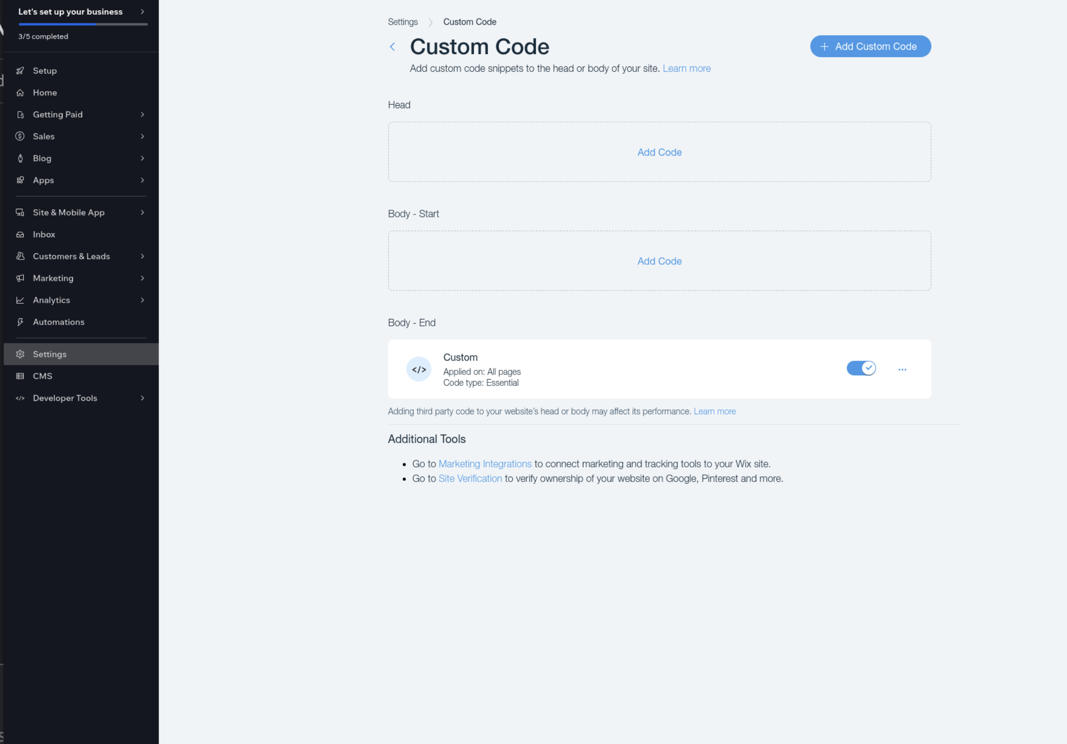Open the Settings sidebar item
Screen dimensions: 1067x744
click(x=49, y=354)
